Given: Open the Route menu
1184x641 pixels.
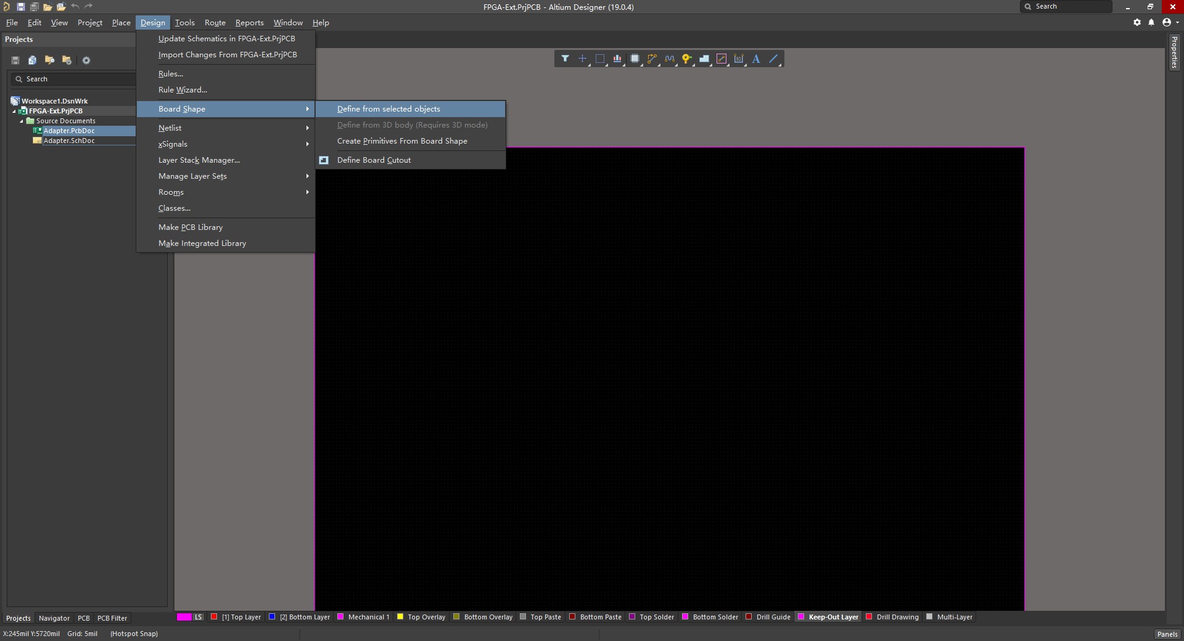Looking at the screenshot, I should [215, 22].
